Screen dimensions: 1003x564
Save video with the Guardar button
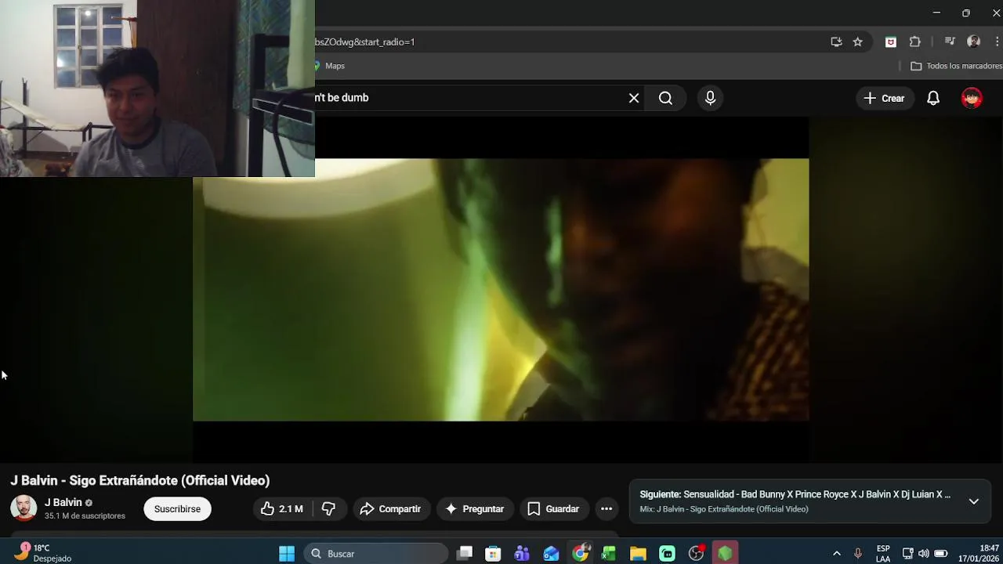(x=553, y=508)
